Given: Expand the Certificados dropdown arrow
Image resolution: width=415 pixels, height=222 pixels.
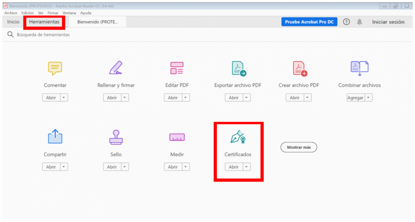Looking at the screenshot, I should click(246, 167).
